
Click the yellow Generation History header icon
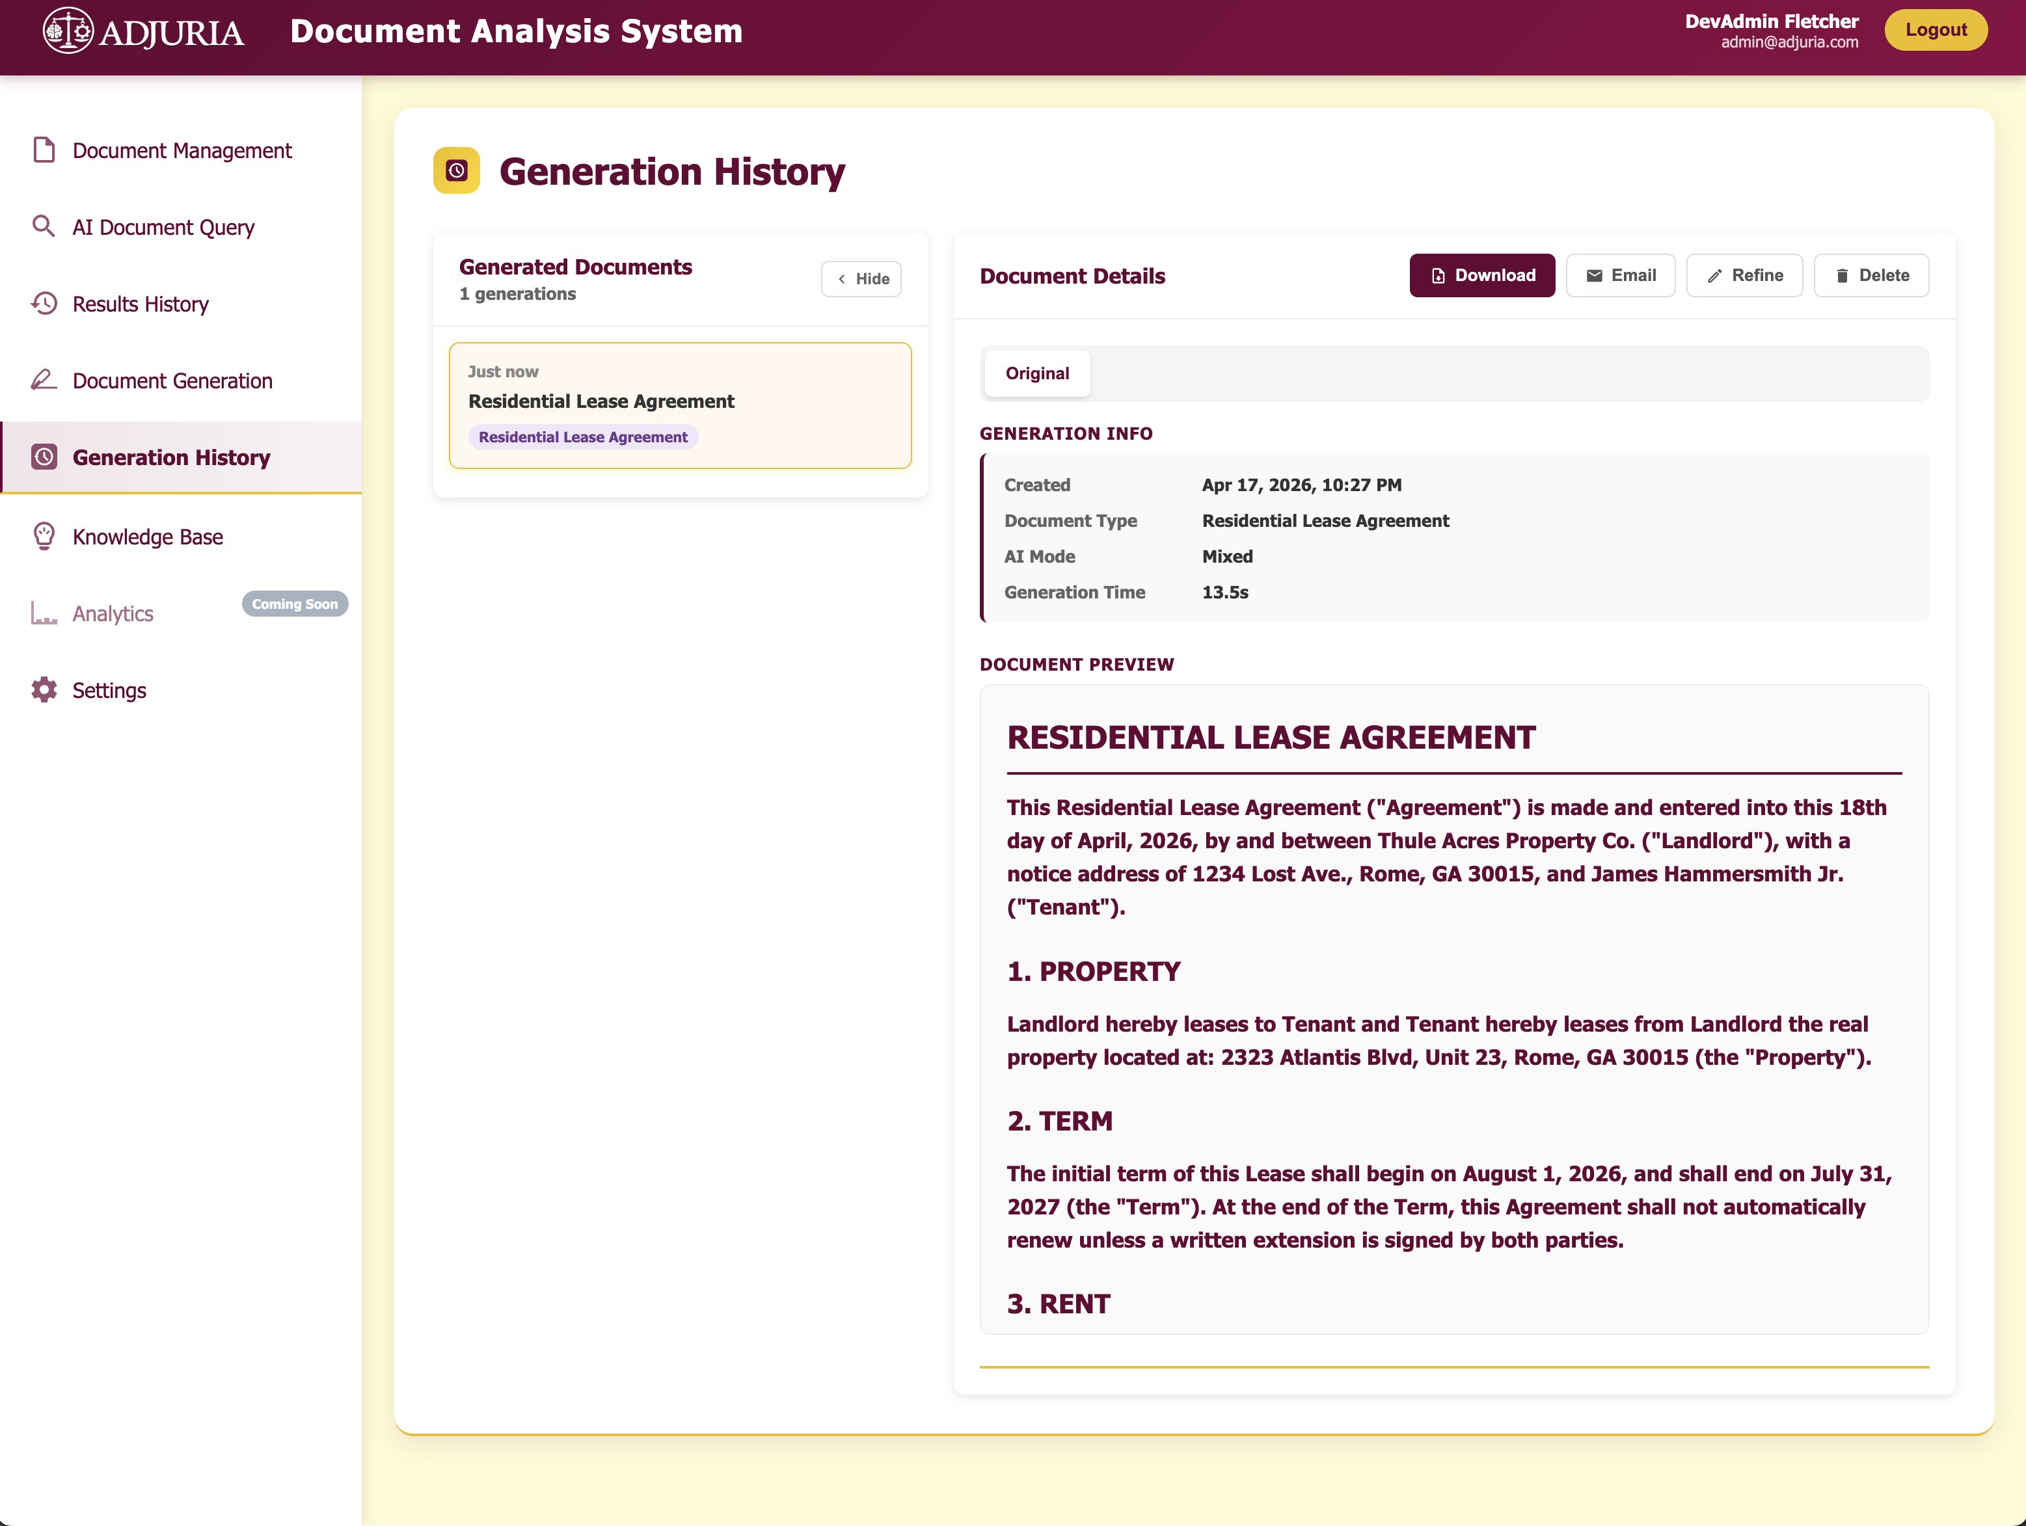[x=456, y=170]
